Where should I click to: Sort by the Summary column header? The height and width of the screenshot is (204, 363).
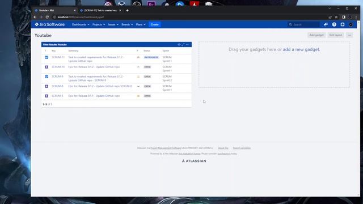pos(73,50)
